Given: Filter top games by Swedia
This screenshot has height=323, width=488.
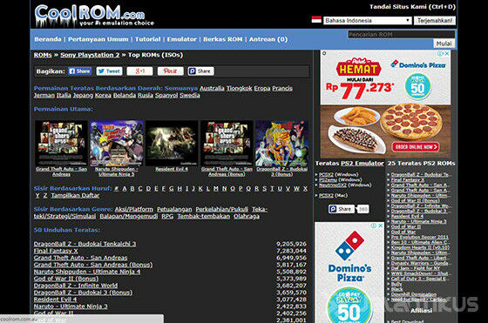Looking at the screenshot, I should click(x=190, y=95).
